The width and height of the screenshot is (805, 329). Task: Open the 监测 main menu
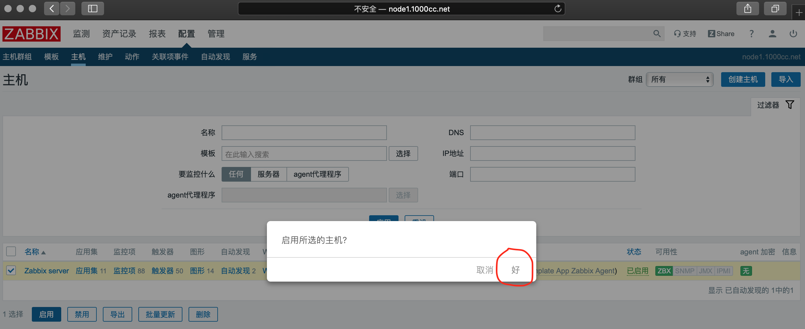click(81, 34)
